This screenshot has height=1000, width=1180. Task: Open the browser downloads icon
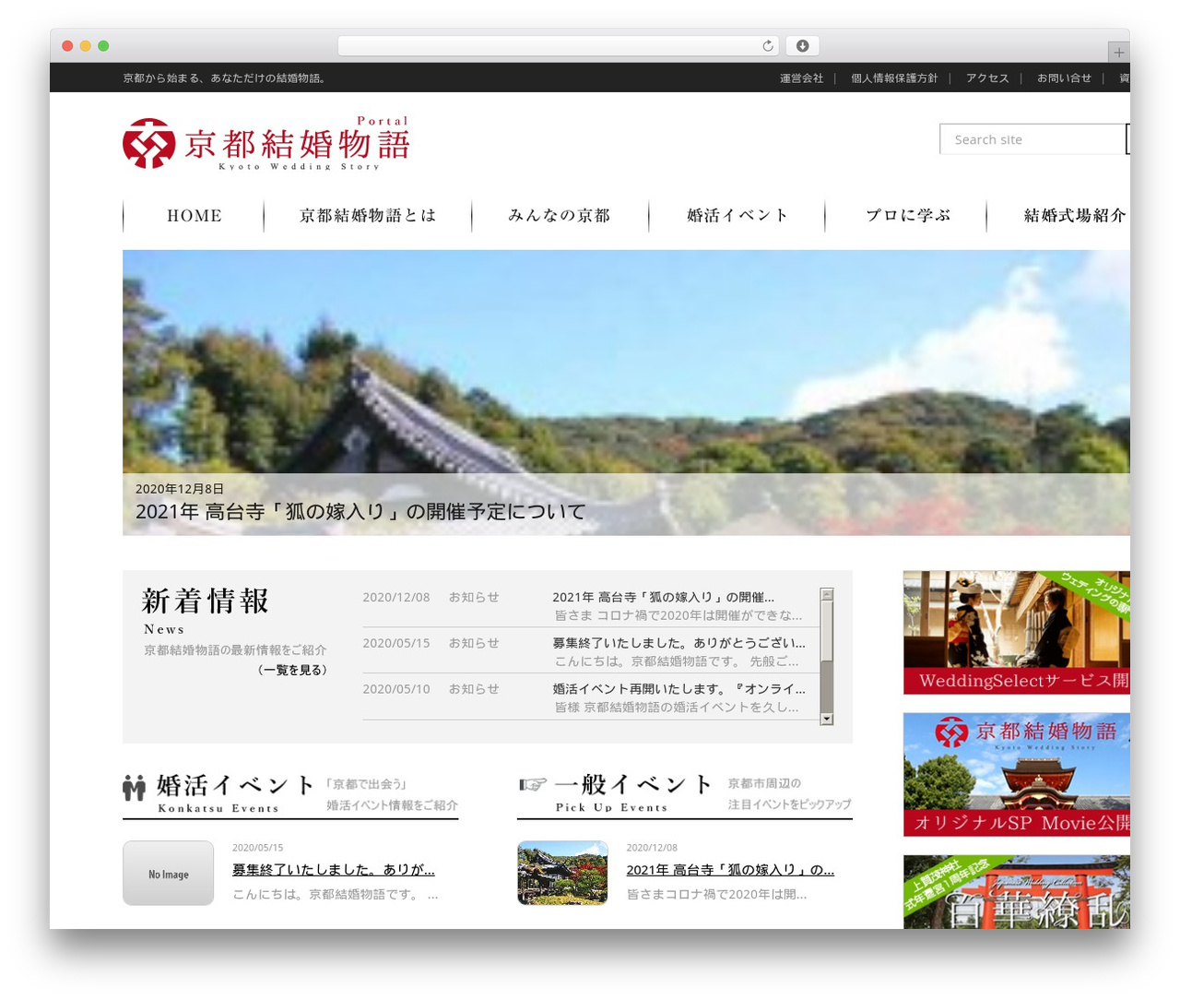802,46
